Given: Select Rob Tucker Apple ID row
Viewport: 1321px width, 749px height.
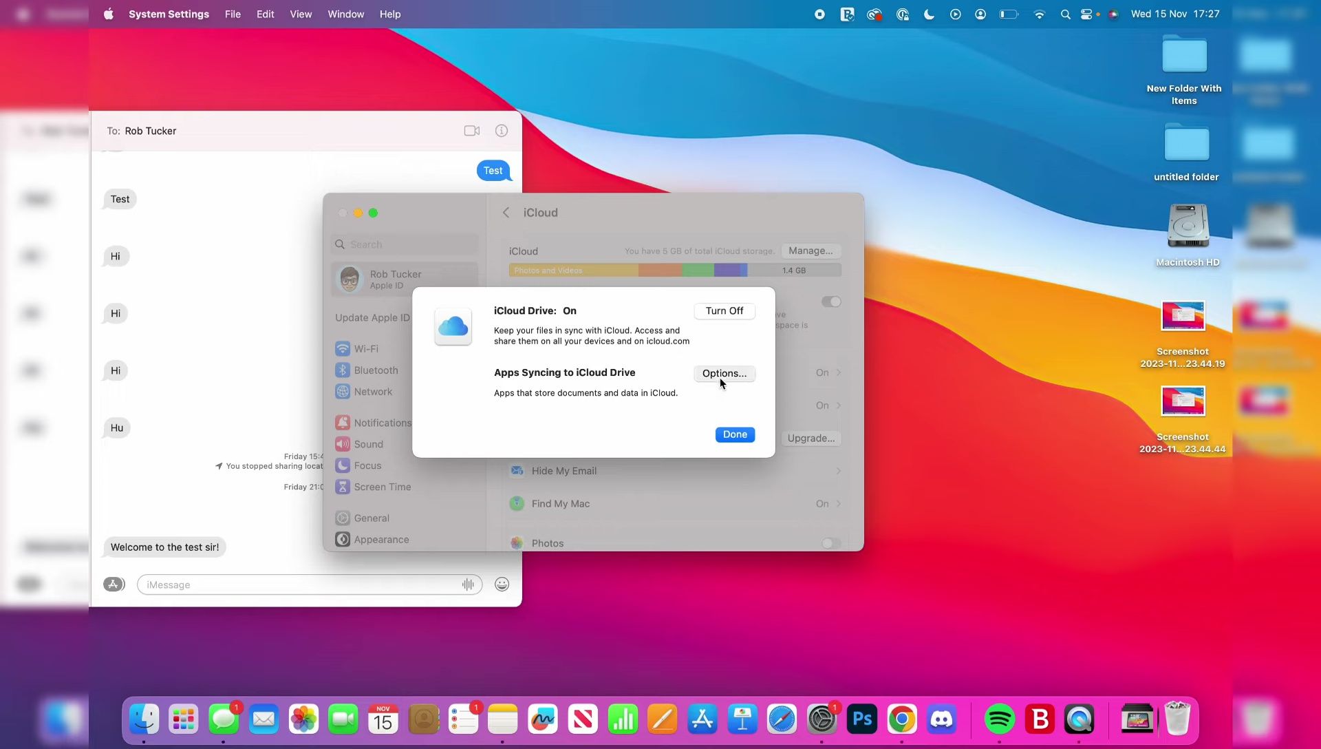Looking at the screenshot, I should point(405,279).
